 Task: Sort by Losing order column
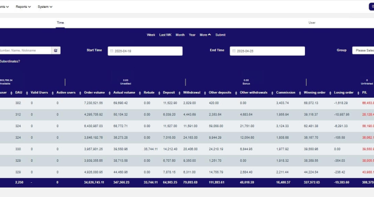(x=343, y=92)
